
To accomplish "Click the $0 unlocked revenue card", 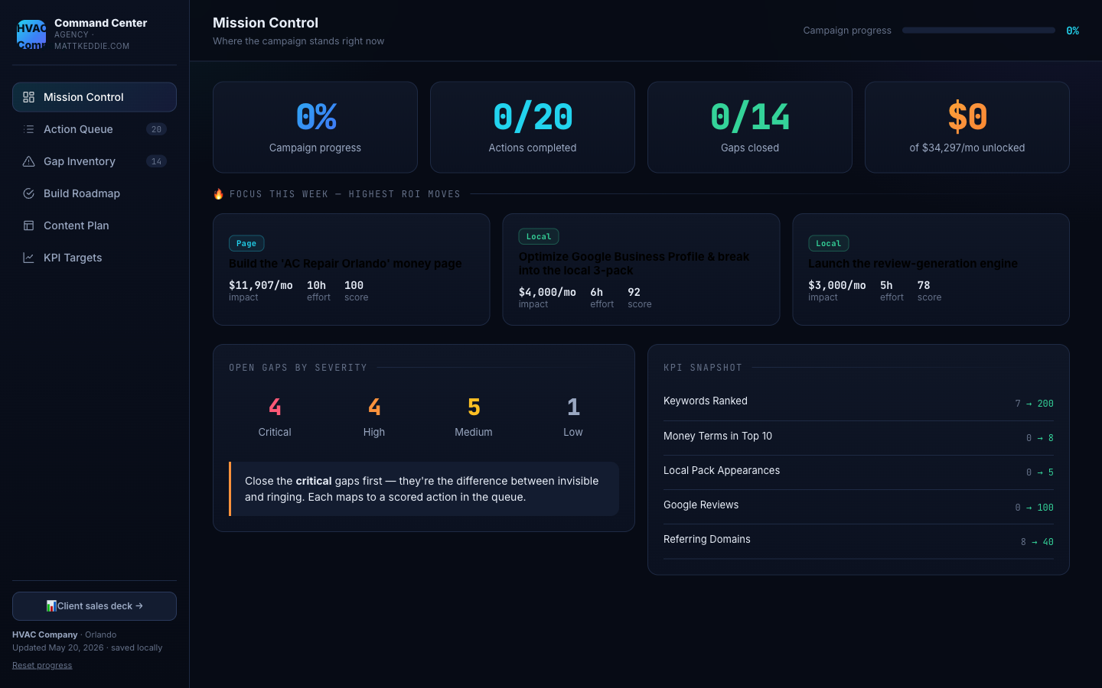I will 967,127.
